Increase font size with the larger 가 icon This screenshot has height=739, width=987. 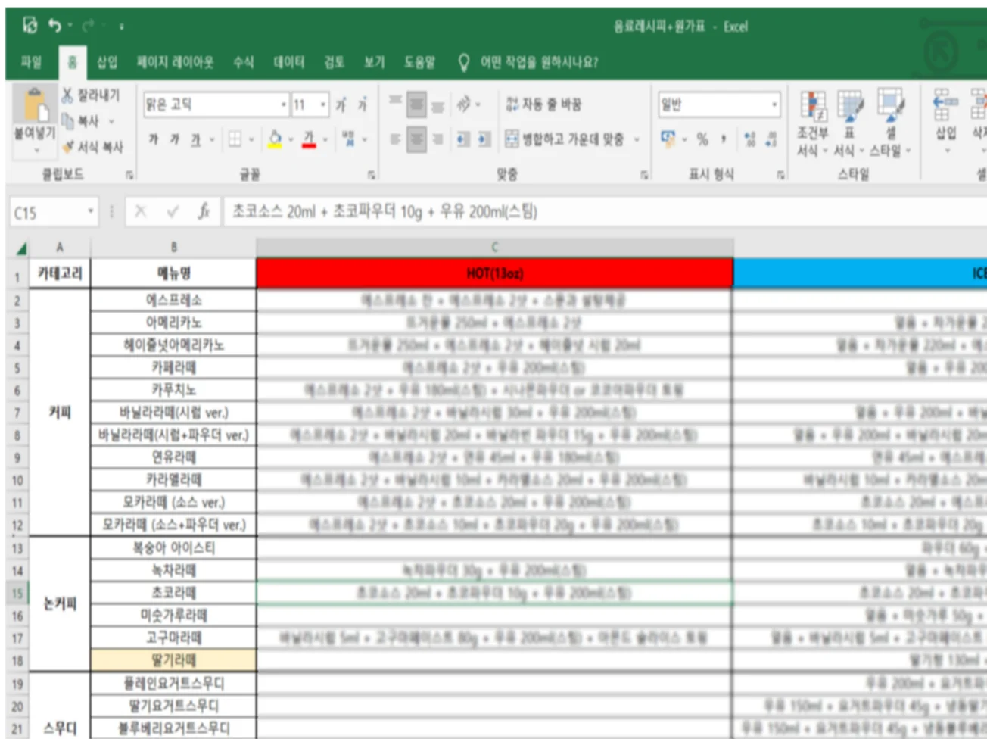[341, 104]
